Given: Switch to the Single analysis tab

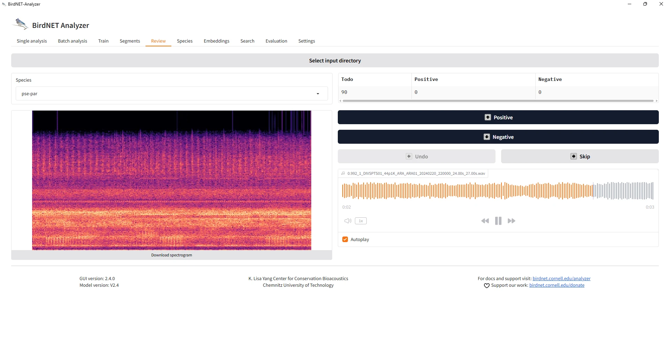Looking at the screenshot, I should point(32,41).
